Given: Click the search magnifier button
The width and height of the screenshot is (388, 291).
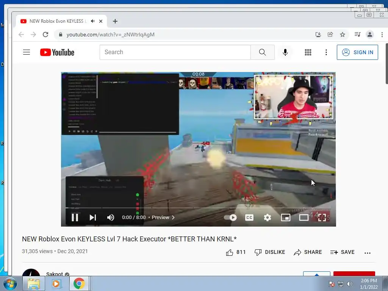Looking at the screenshot, I should pos(263,52).
